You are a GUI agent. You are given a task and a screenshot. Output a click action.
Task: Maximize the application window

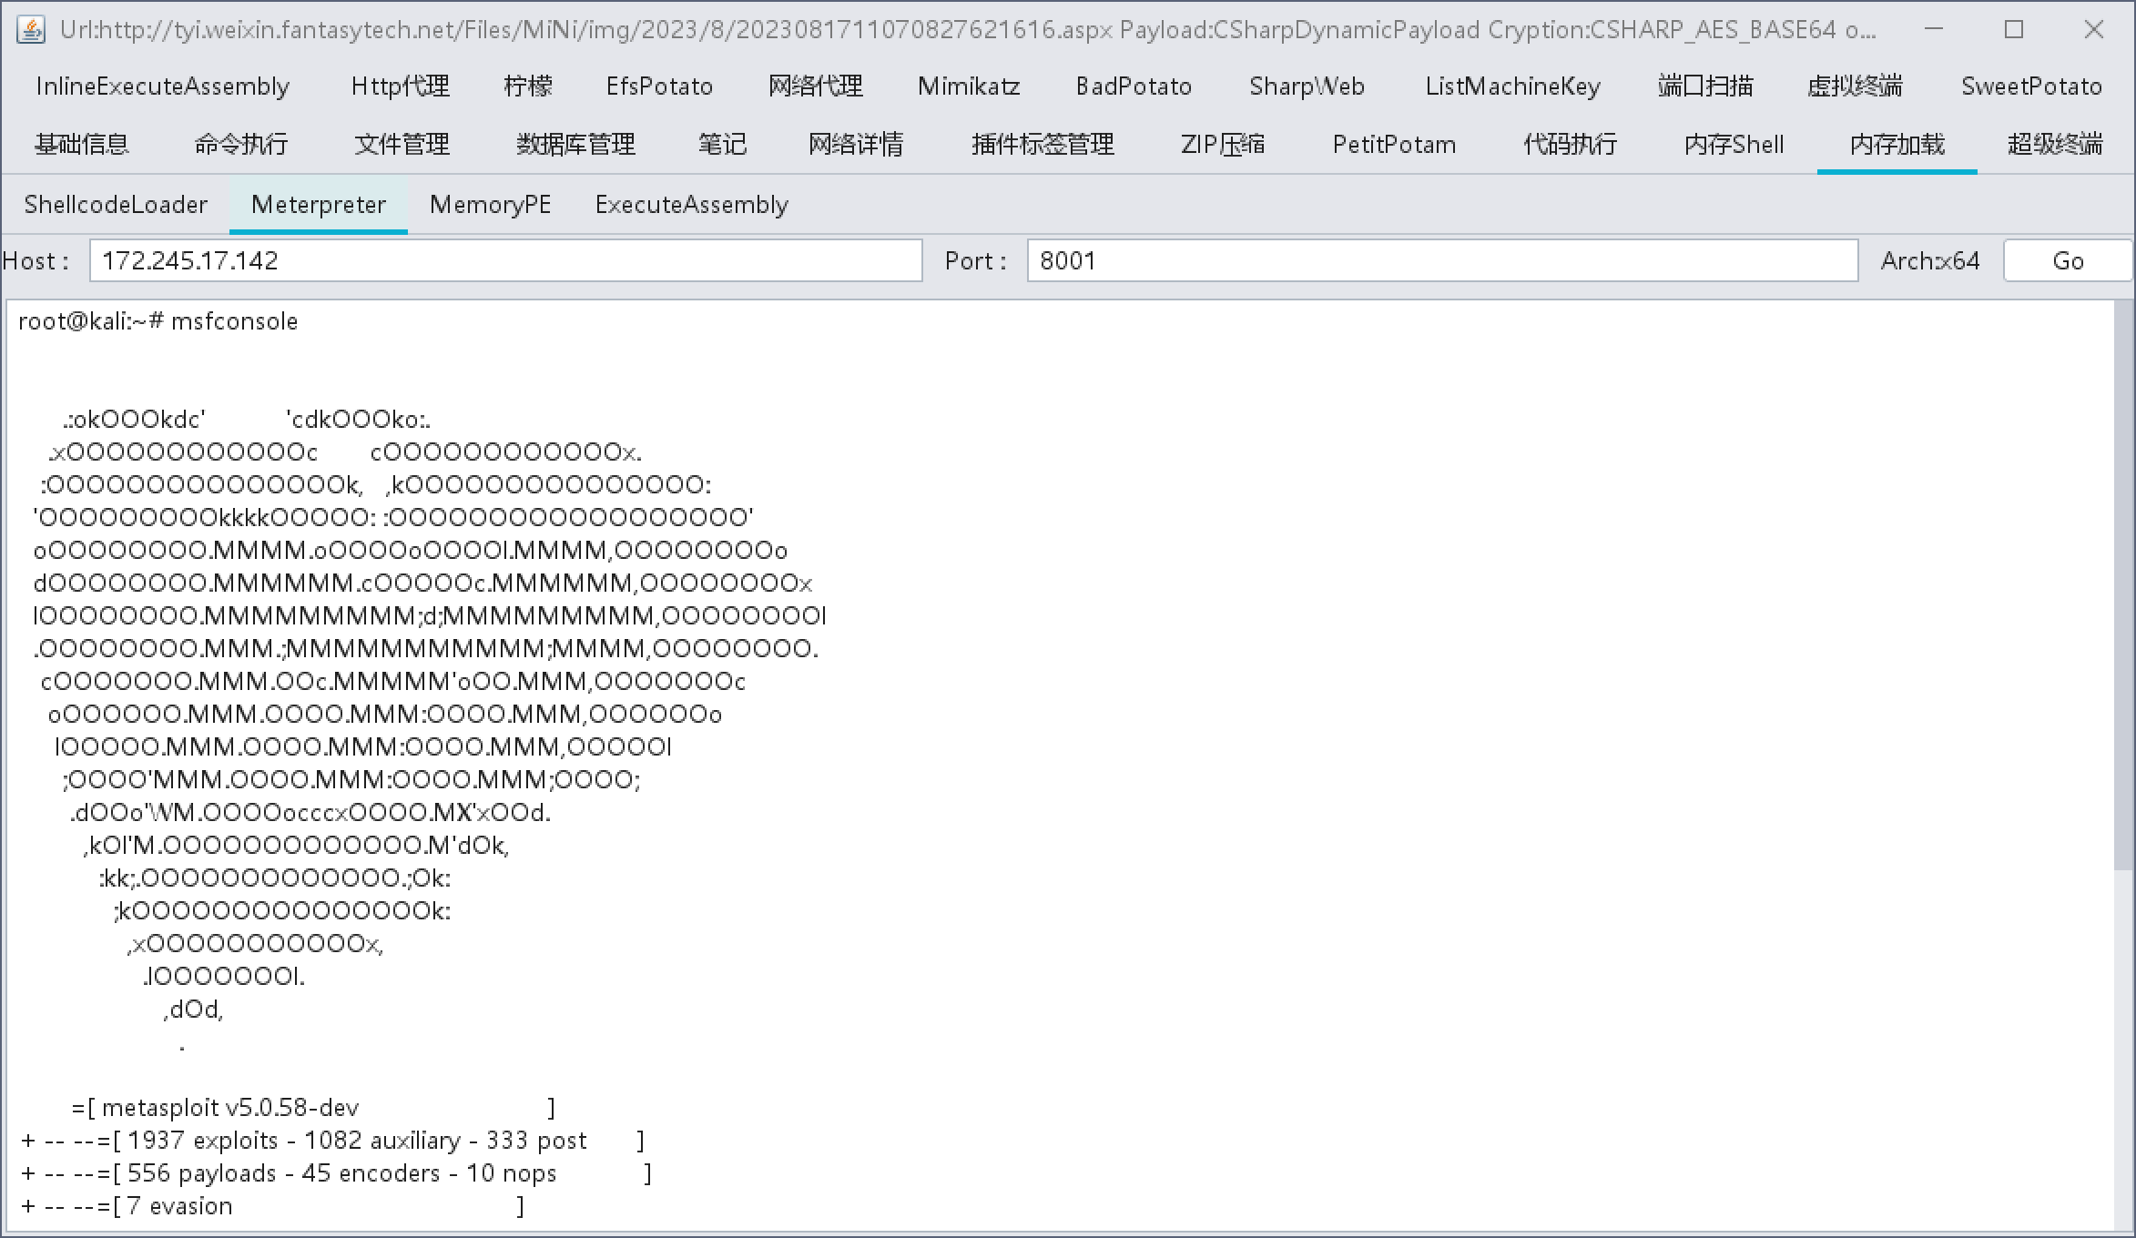point(2014,29)
